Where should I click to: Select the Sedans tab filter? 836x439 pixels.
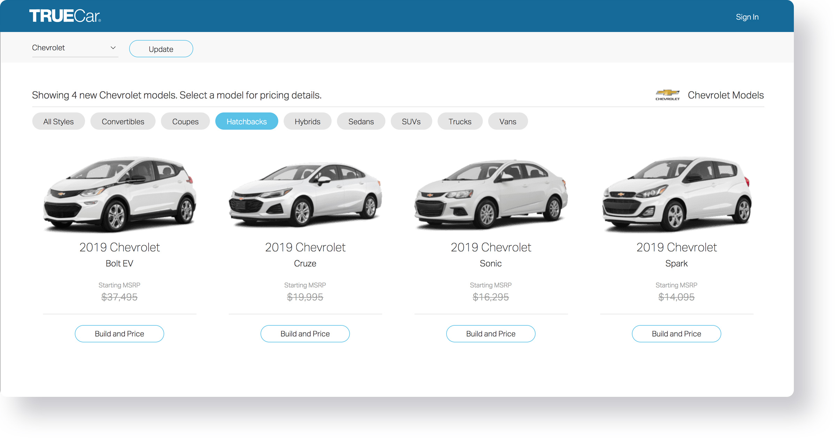pyautogui.click(x=361, y=121)
